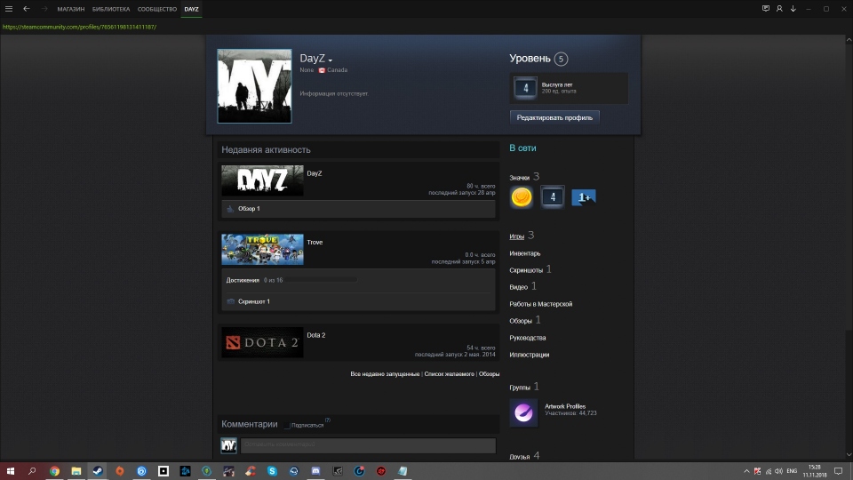Click the DayZ game banner thumbnail
853x480 pixels.
262,180
